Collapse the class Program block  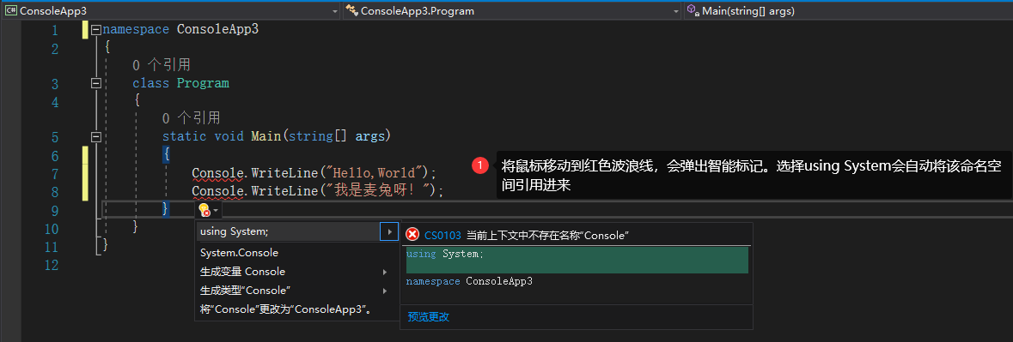pyautogui.click(x=96, y=83)
